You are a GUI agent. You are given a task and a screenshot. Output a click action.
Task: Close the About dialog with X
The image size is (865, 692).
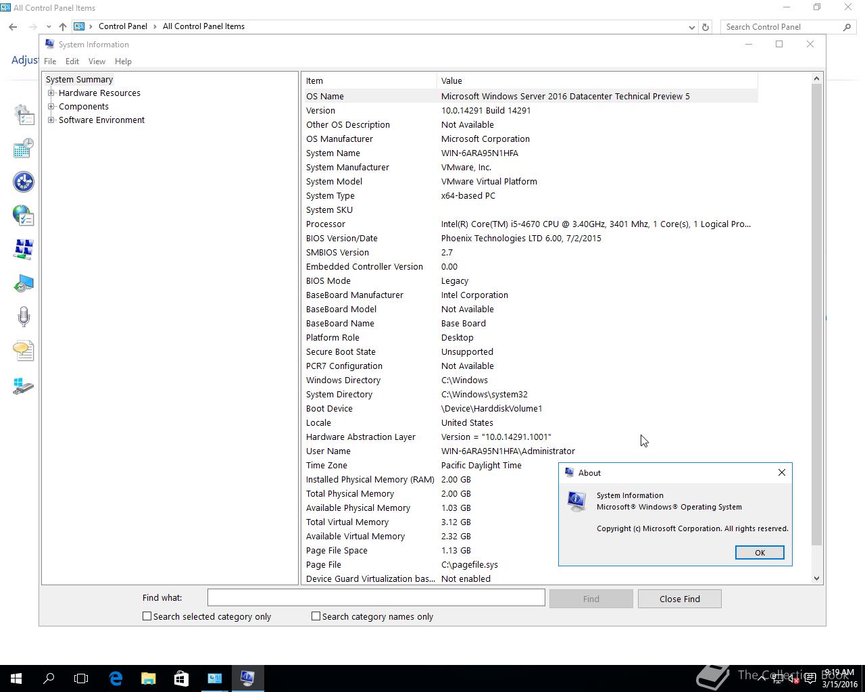(782, 472)
